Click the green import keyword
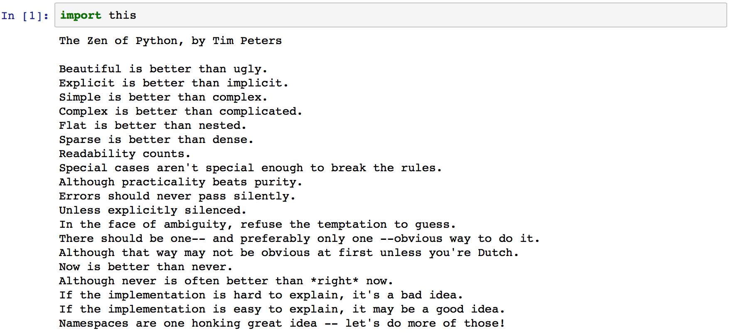The image size is (733, 335). [81, 15]
